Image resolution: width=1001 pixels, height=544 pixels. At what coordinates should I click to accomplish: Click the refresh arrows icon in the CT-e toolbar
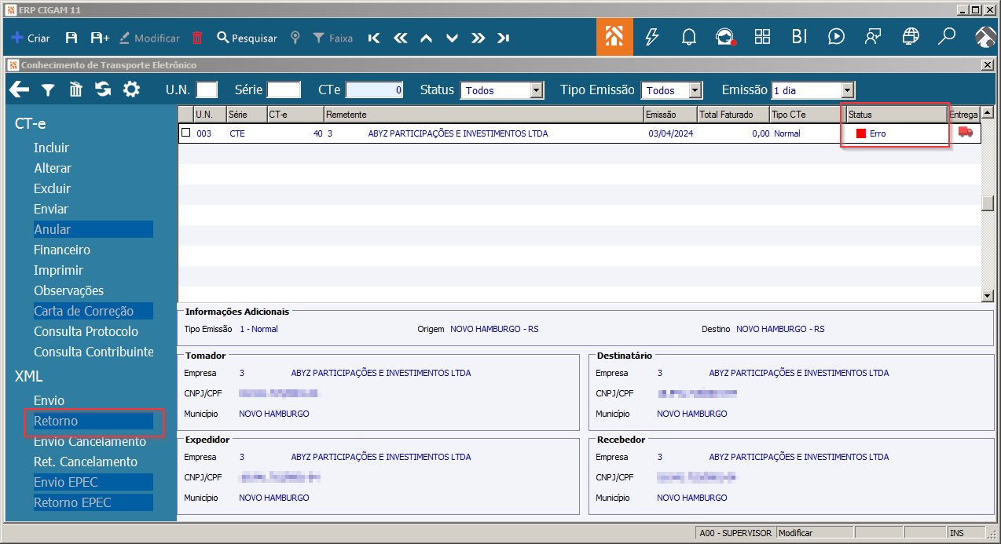coord(103,89)
